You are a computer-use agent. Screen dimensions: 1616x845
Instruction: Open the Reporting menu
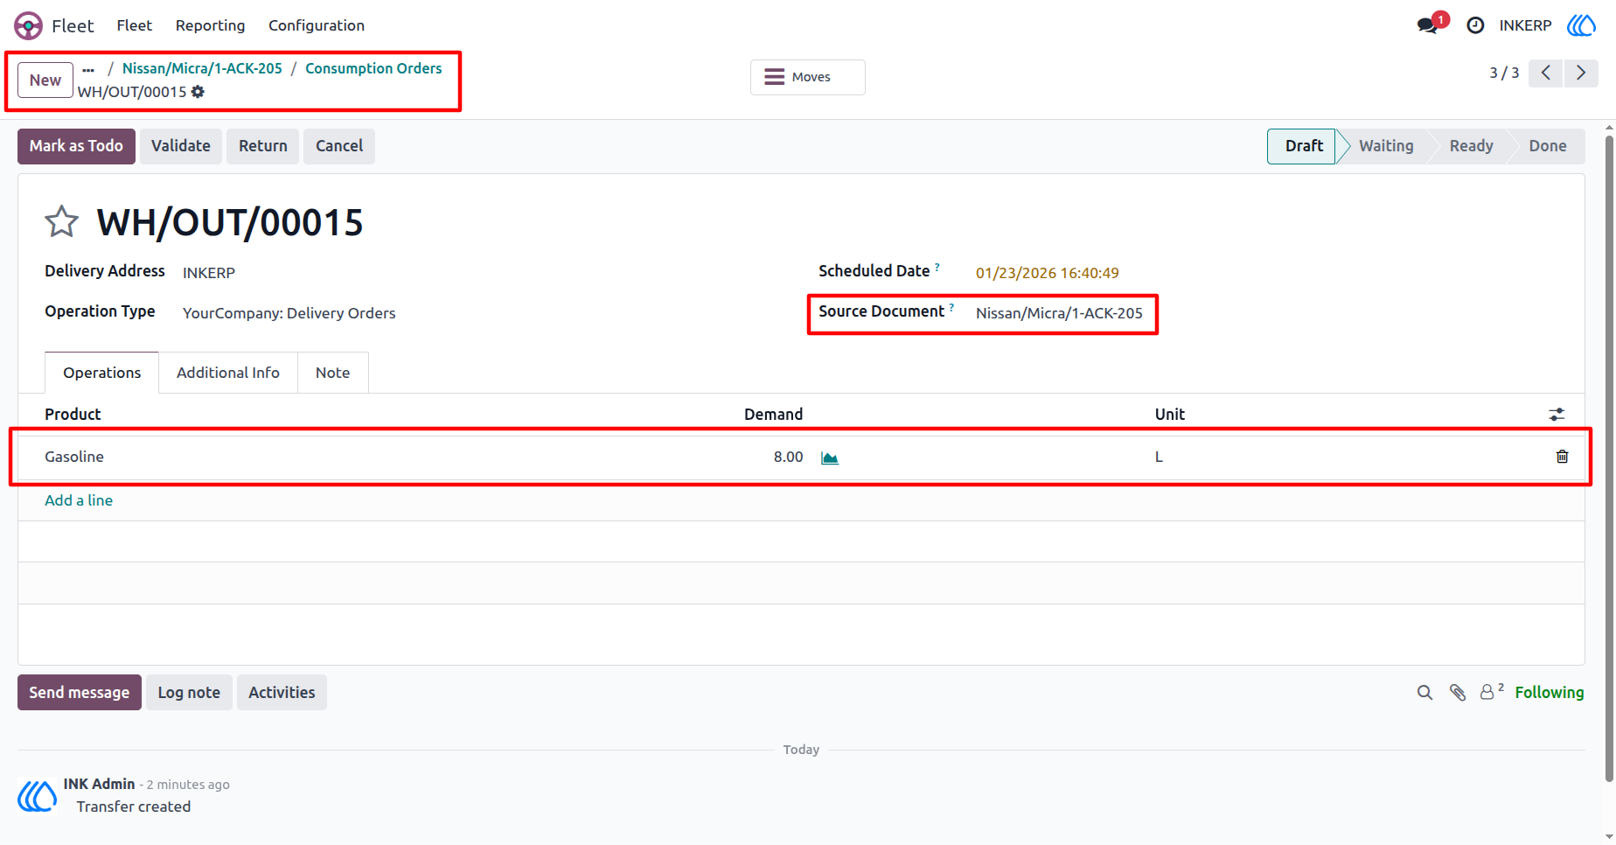[x=211, y=25]
